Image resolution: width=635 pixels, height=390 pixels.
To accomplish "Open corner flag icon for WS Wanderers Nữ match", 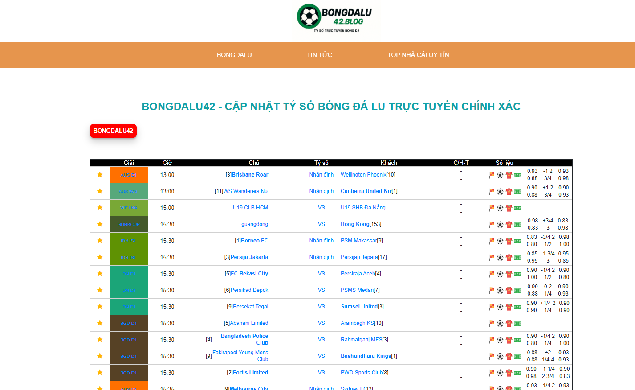I will [492, 192].
